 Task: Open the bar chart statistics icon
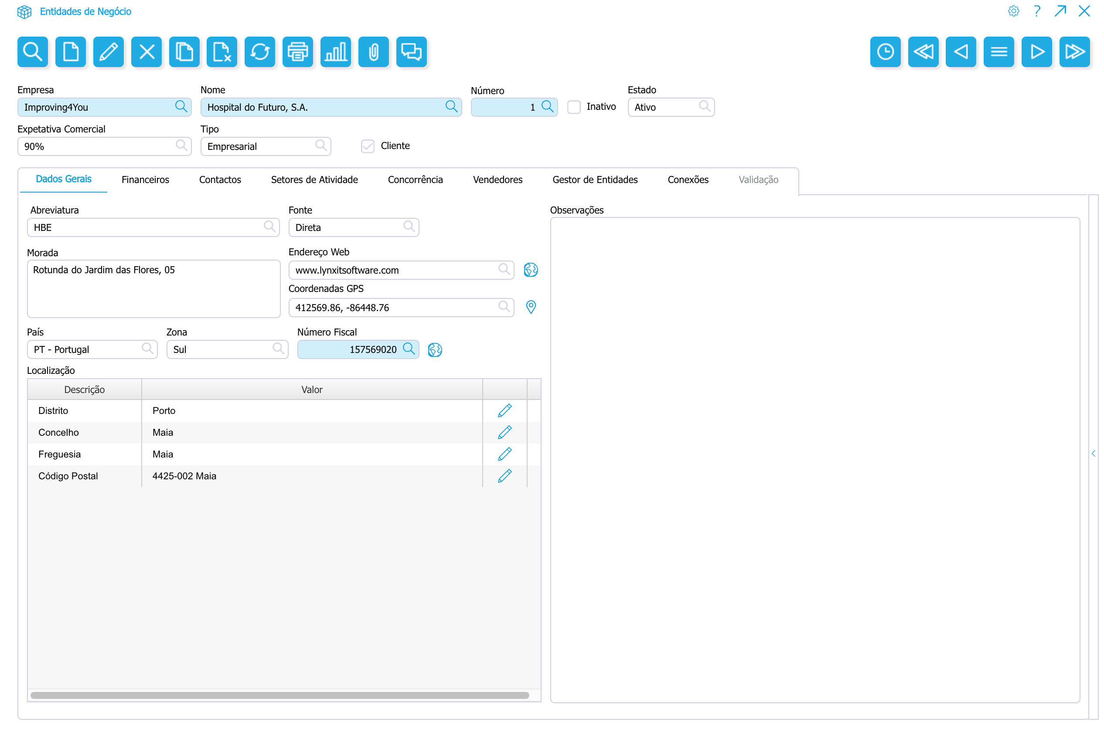tap(335, 51)
